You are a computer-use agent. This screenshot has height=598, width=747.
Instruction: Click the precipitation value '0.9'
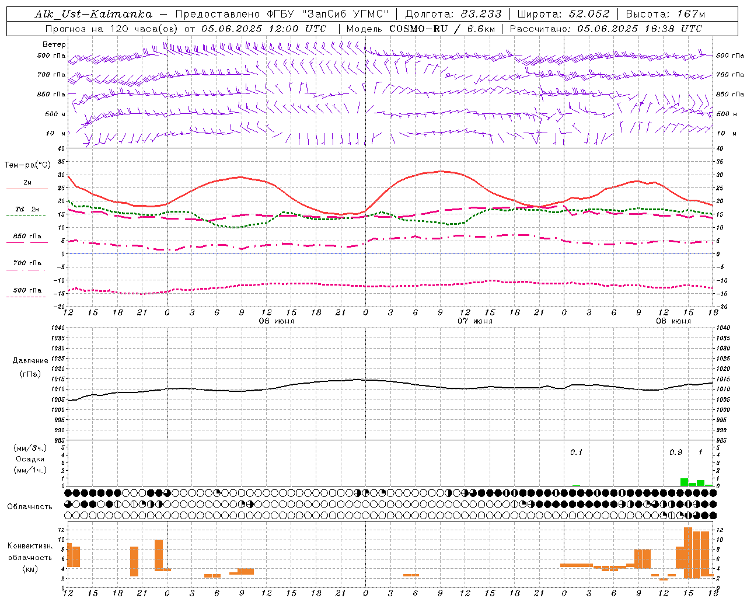tap(676, 452)
